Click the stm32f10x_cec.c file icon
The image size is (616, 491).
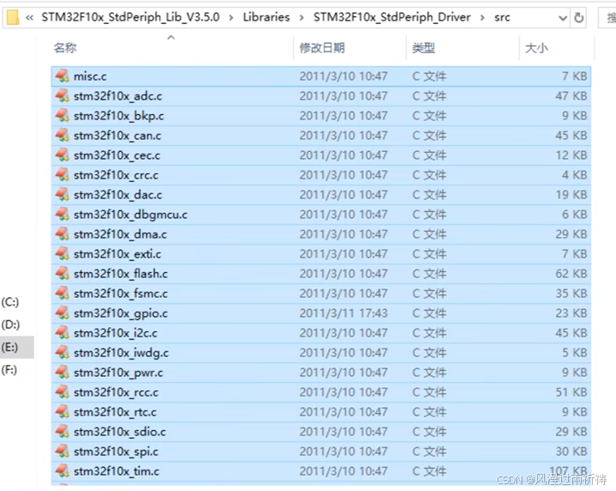62,155
